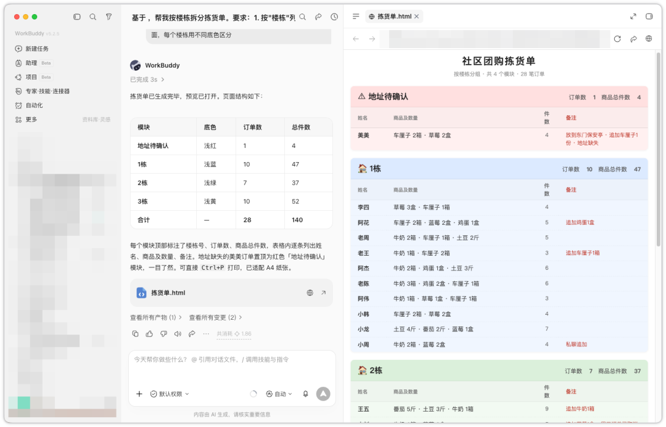Click the preview address bar
The image size is (666, 427).
tap(494, 39)
